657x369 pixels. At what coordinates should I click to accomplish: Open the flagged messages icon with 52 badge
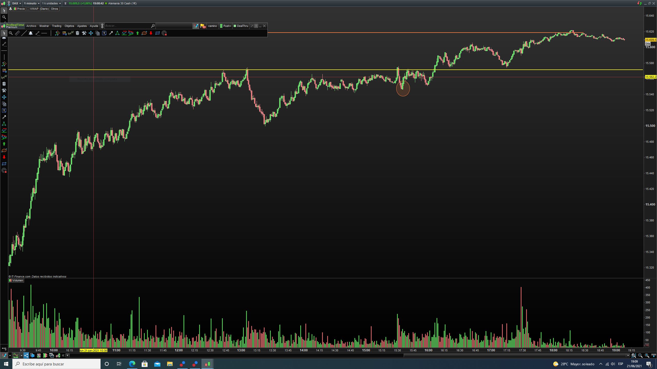(203, 26)
